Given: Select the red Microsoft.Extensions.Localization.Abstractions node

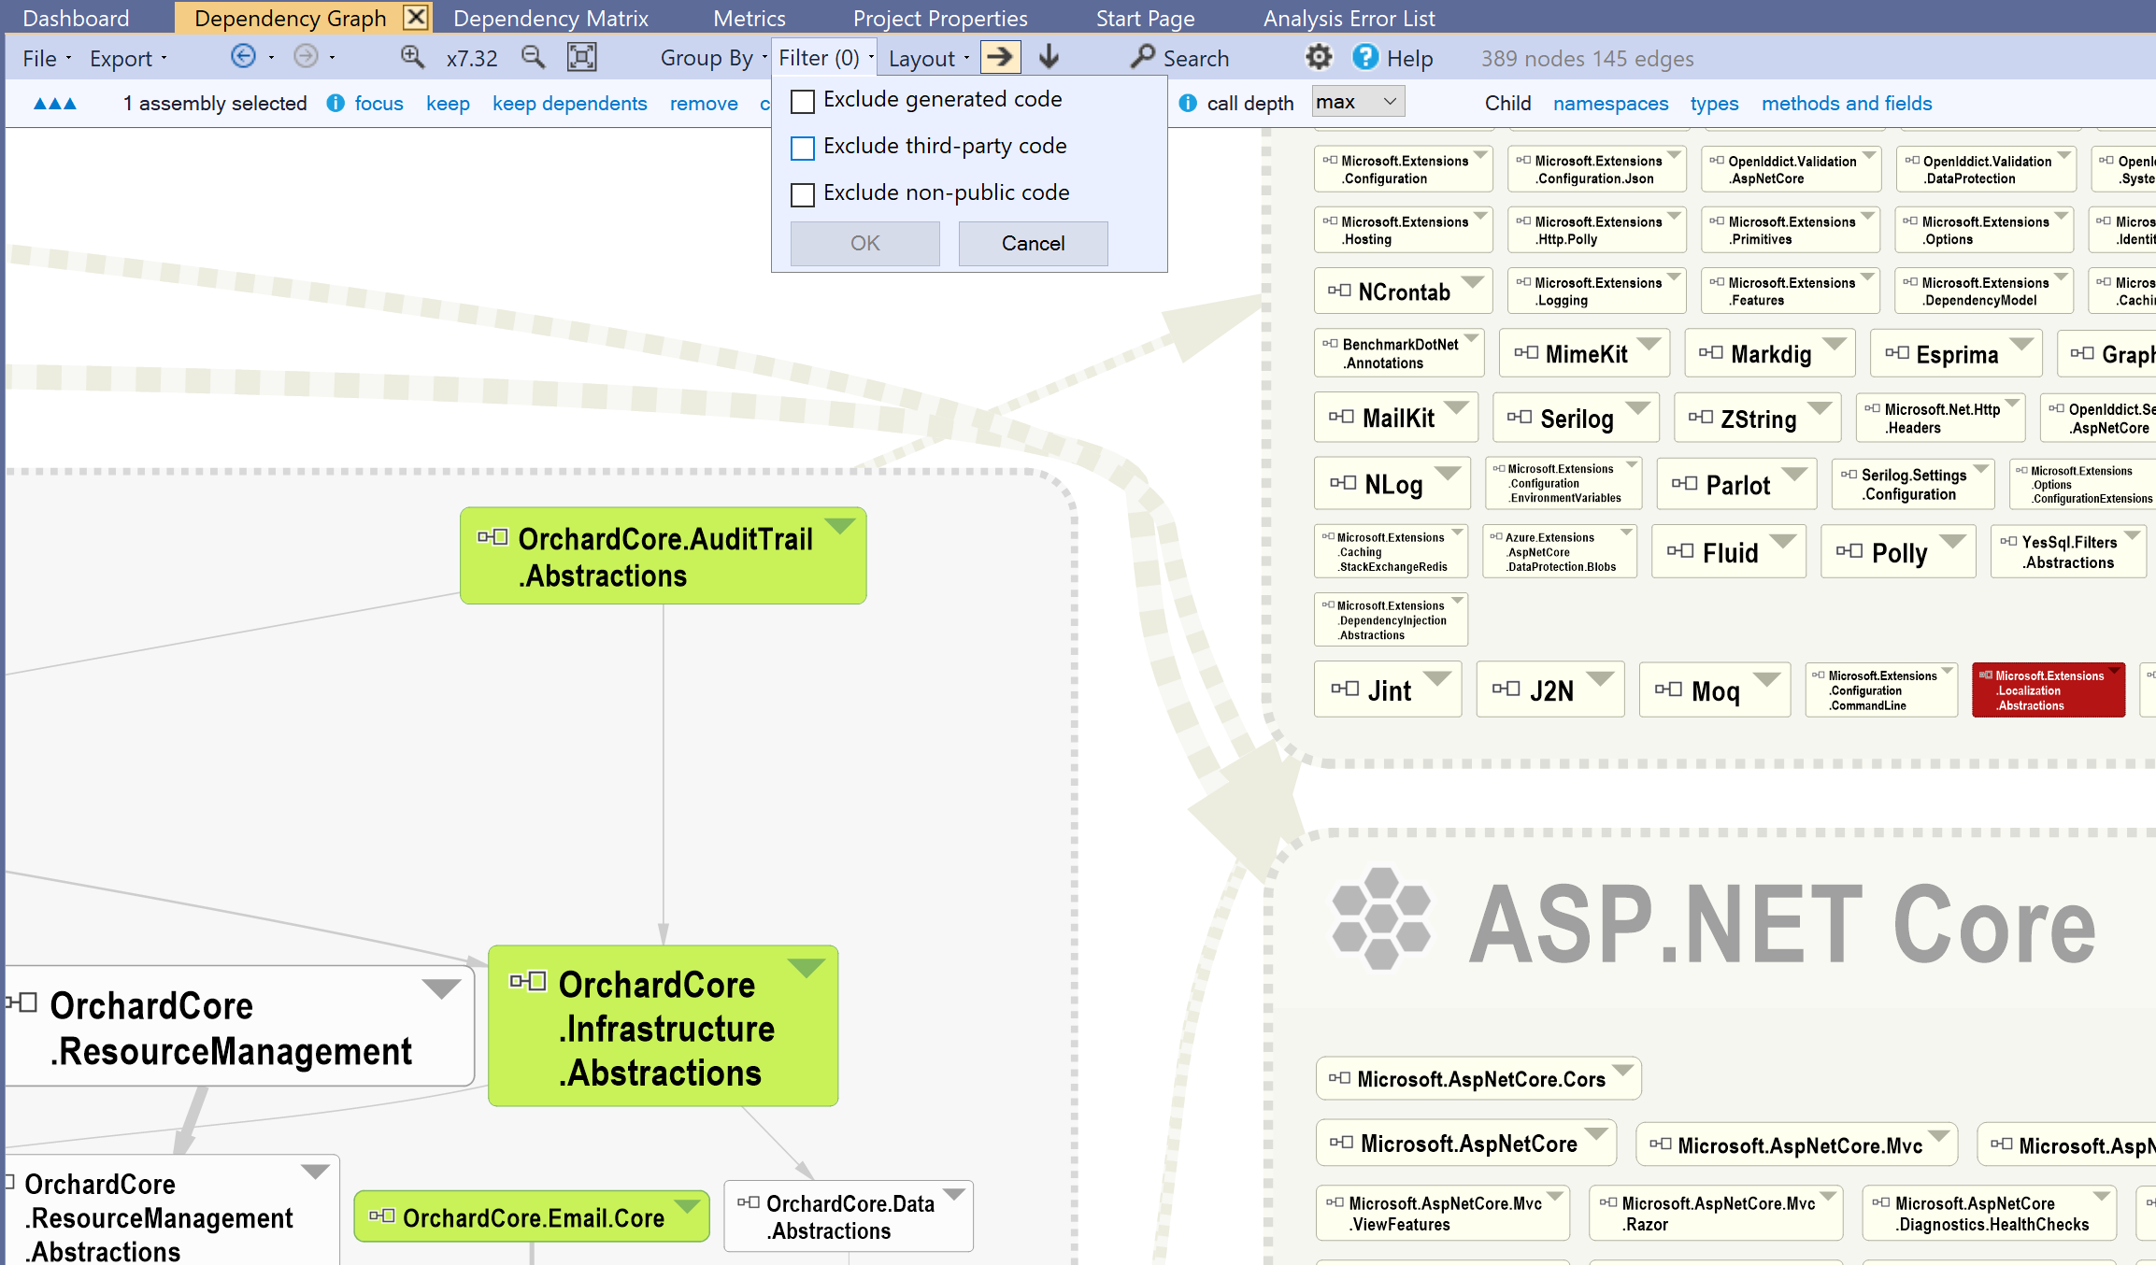Looking at the screenshot, I should [x=2049, y=690].
